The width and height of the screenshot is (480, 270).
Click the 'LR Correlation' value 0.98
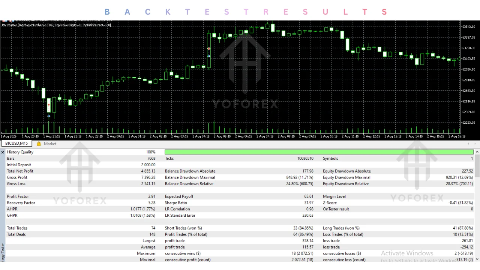tap(310, 209)
